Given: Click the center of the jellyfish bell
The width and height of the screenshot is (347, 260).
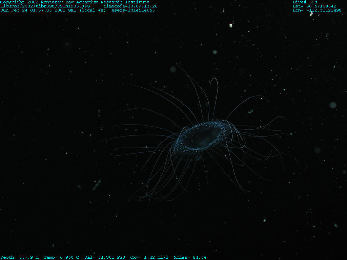Looking at the screenshot, I should [x=203, y=137].
